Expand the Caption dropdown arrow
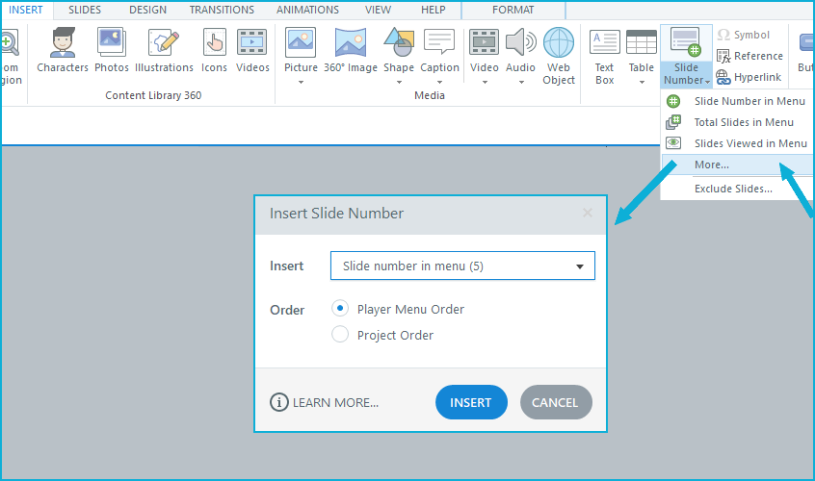This screenshot has height=481, width=815. pyautogui.click(x=439, y=82)
